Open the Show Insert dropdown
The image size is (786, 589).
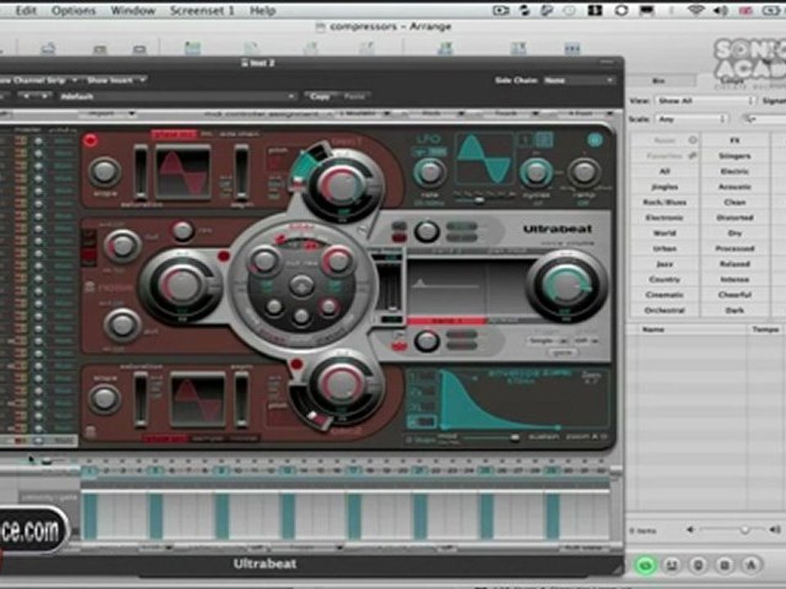(x=116, y=80)
